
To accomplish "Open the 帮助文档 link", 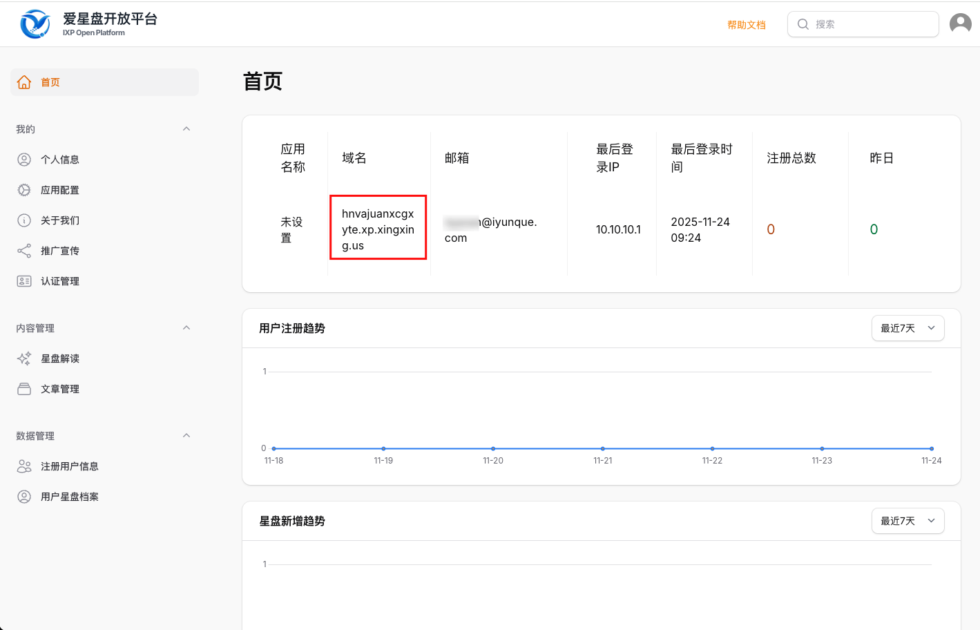I will pos(747,23).
